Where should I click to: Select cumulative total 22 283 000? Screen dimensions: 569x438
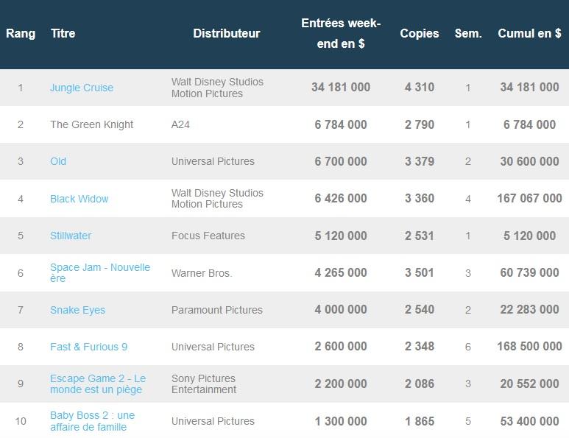click(x=529, y=309)
